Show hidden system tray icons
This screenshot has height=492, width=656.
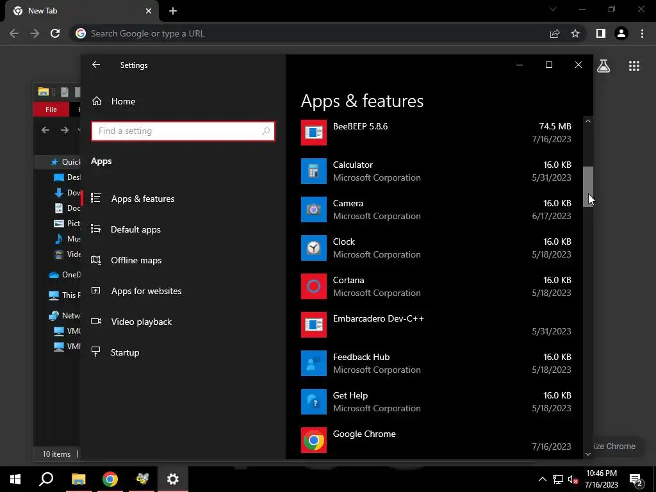pyautogui.click(x=542, y=479)
